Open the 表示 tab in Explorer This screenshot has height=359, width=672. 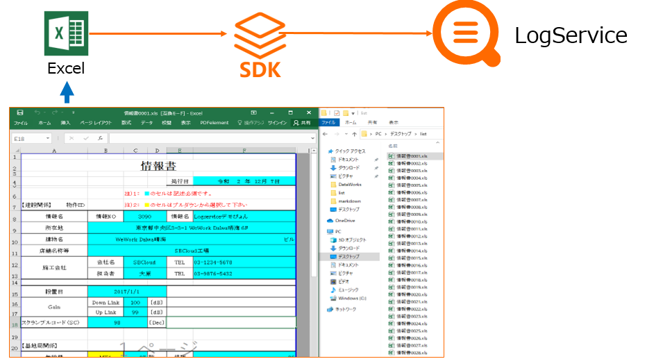(394, 123)
